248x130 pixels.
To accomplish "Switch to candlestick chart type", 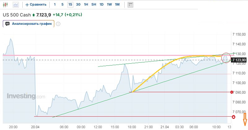I will click(x=6, y=5).
